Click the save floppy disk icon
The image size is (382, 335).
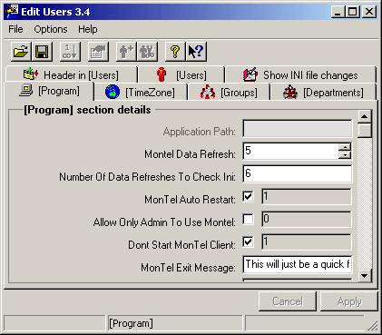[x=42, y=52]
